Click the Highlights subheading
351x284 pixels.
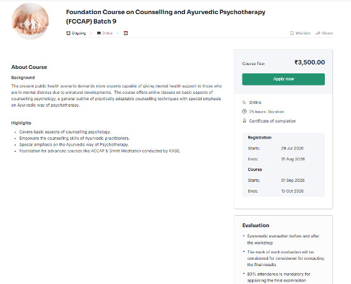pos(21,123)
